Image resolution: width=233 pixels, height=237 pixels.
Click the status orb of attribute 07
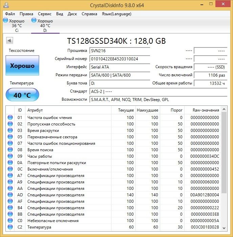[10, 143]
